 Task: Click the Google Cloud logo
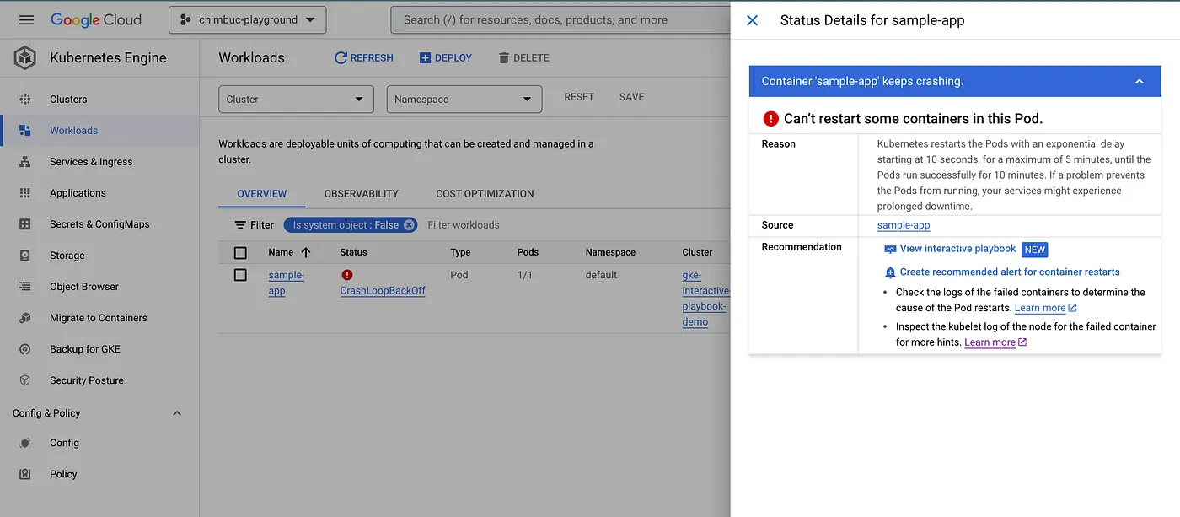tap(96, 19)
